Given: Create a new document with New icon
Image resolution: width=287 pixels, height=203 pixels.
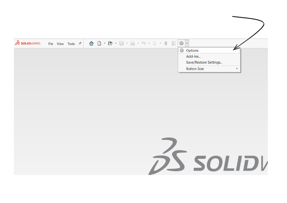Looking at the screenshot, I should [x=99, y=43].
